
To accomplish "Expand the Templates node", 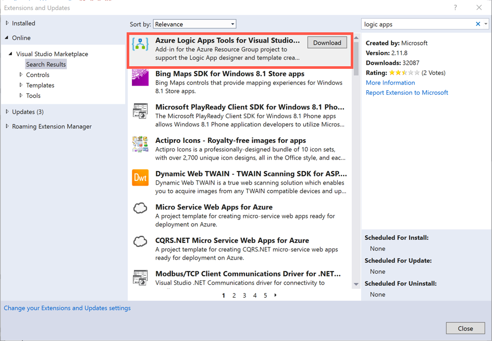I will [x=21, y=85].
